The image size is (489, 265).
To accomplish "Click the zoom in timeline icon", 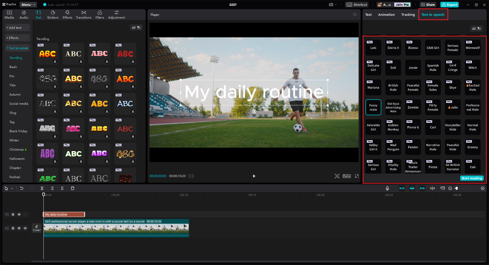I will 483,188.
